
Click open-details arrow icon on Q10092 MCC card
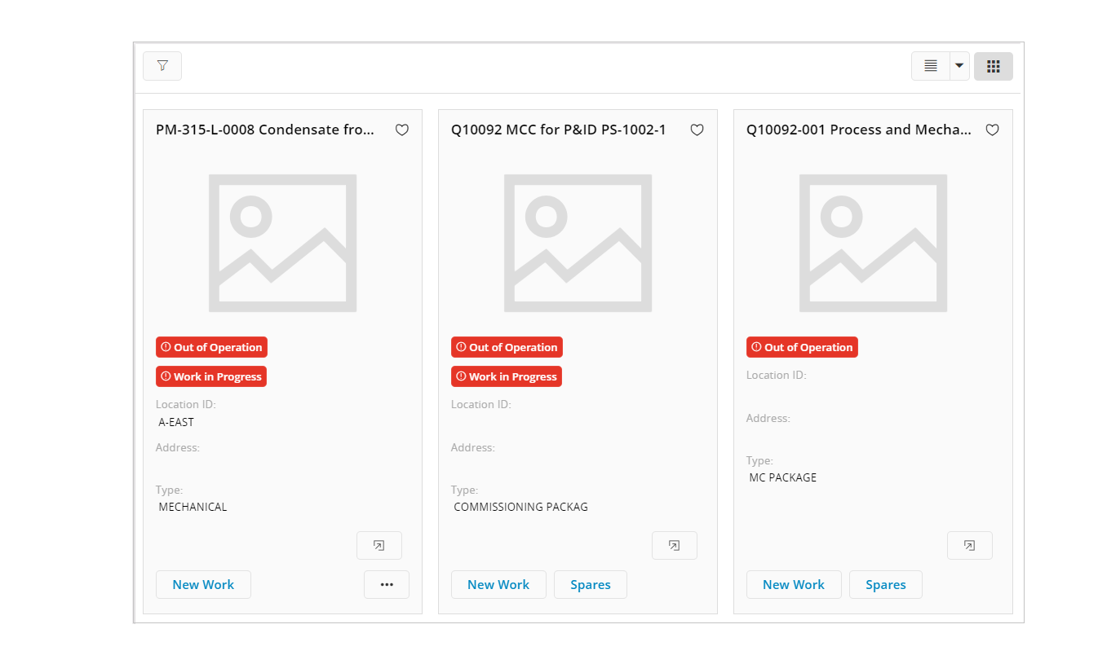[675, 546]
